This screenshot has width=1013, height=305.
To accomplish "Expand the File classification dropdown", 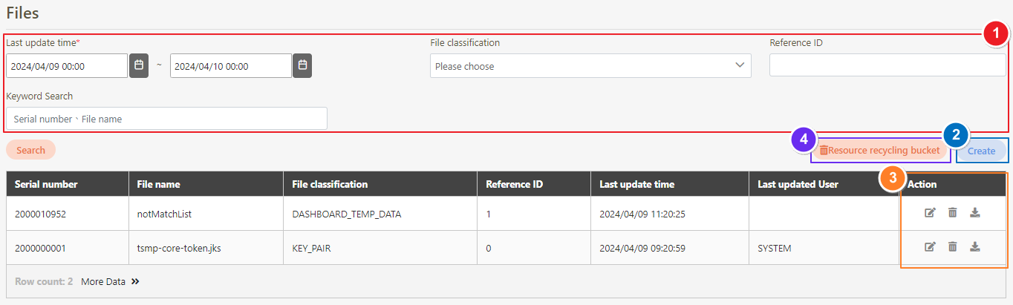I will pos(590,66).
